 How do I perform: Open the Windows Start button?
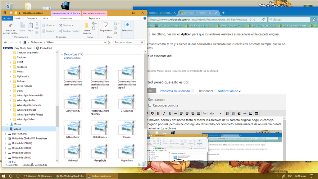pyautogui.click(x=3, y=176)
